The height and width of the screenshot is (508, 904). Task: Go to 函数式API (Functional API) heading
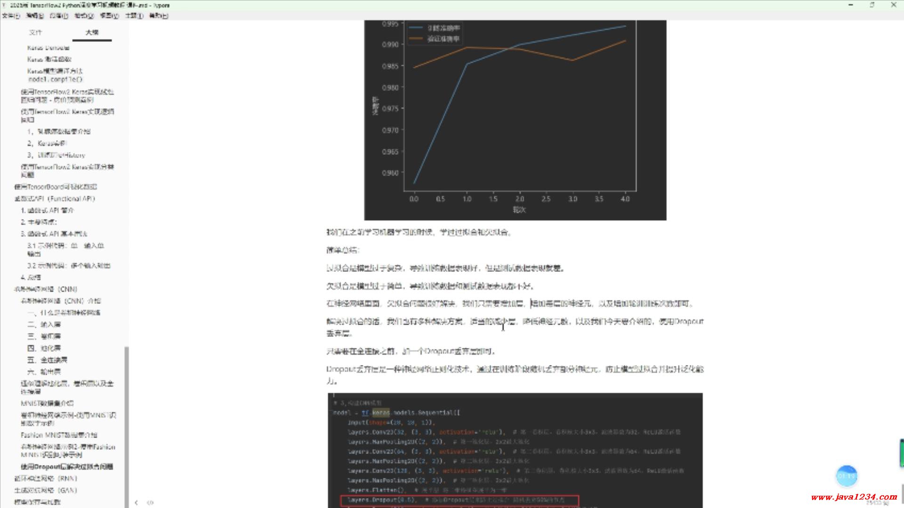click(55, 198)
